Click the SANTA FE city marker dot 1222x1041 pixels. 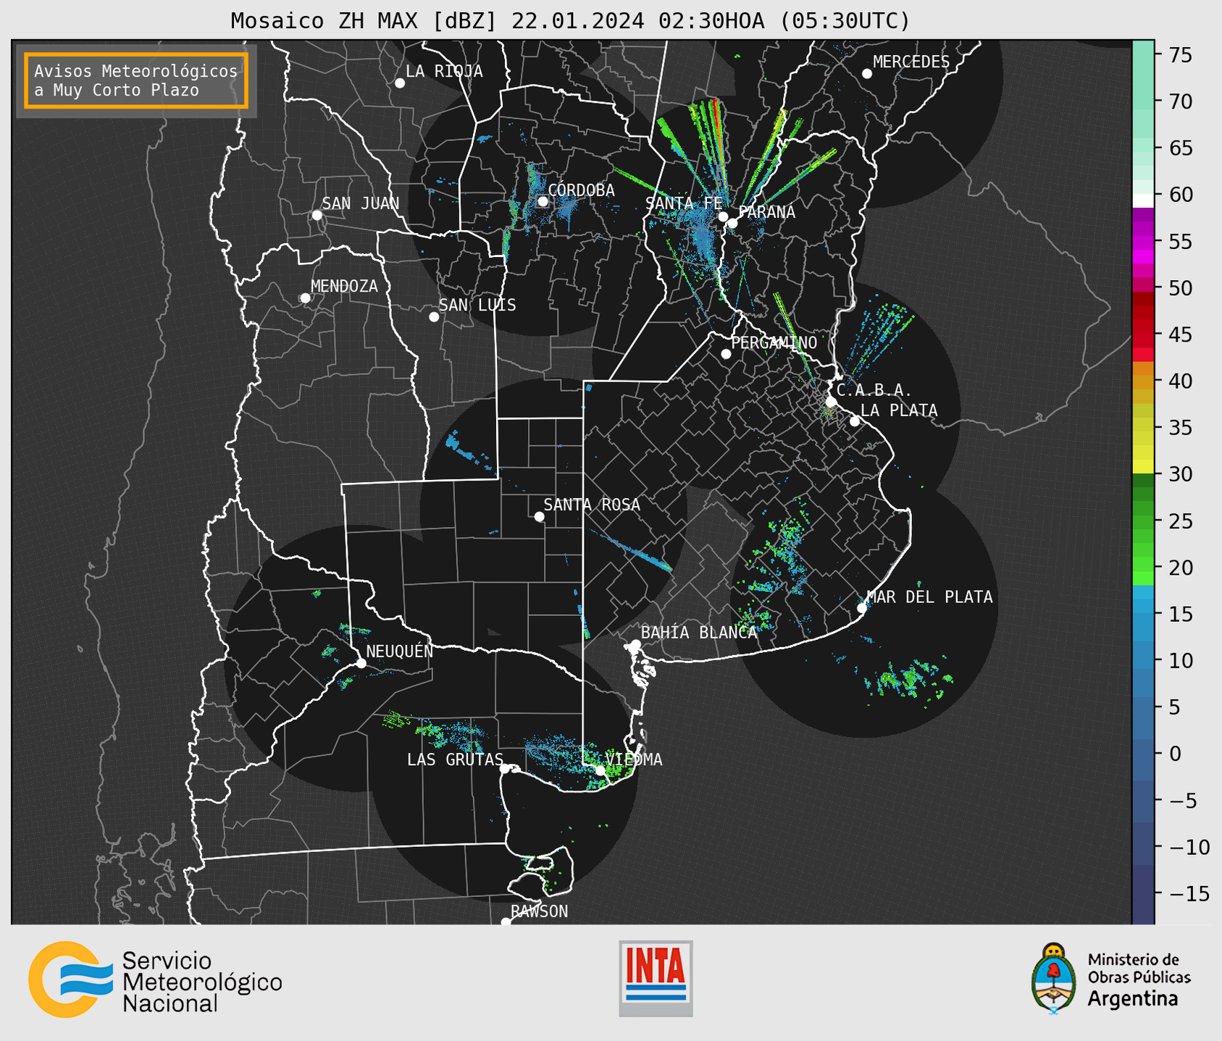point(723,216)
